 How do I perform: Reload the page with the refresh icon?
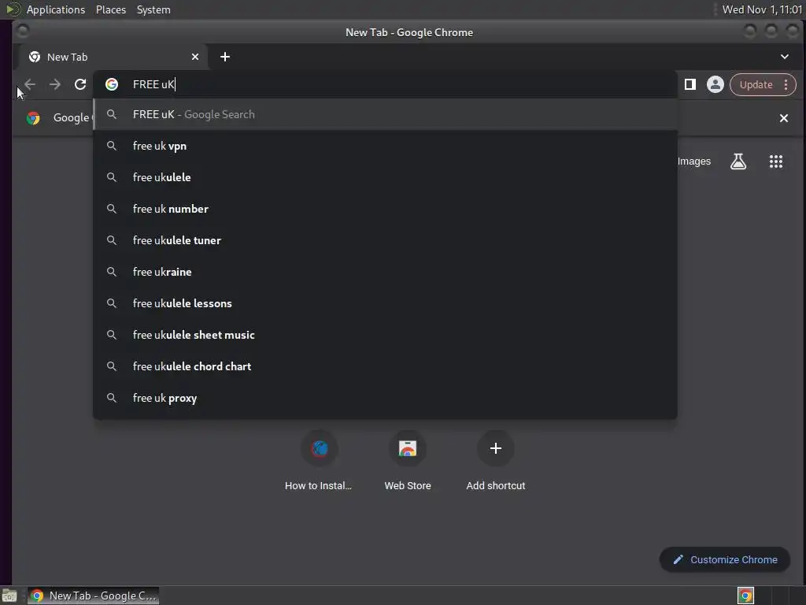pos(80,84)
